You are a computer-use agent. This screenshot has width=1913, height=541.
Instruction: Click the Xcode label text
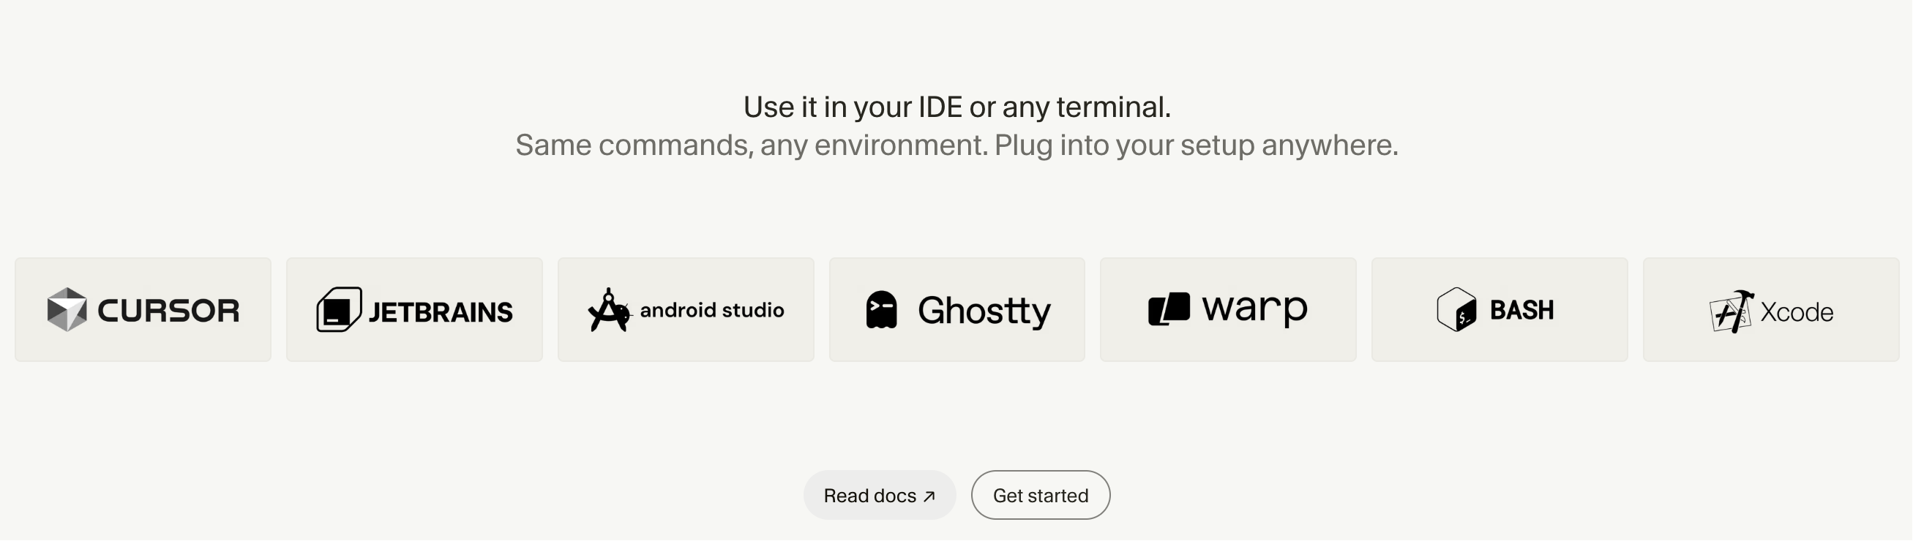(x=1797, y=312)
